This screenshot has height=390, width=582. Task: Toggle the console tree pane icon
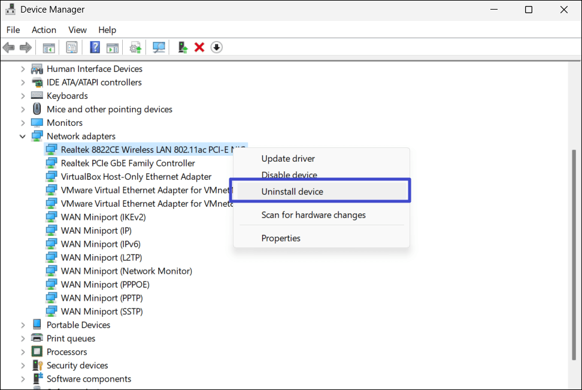pos(48,47)
